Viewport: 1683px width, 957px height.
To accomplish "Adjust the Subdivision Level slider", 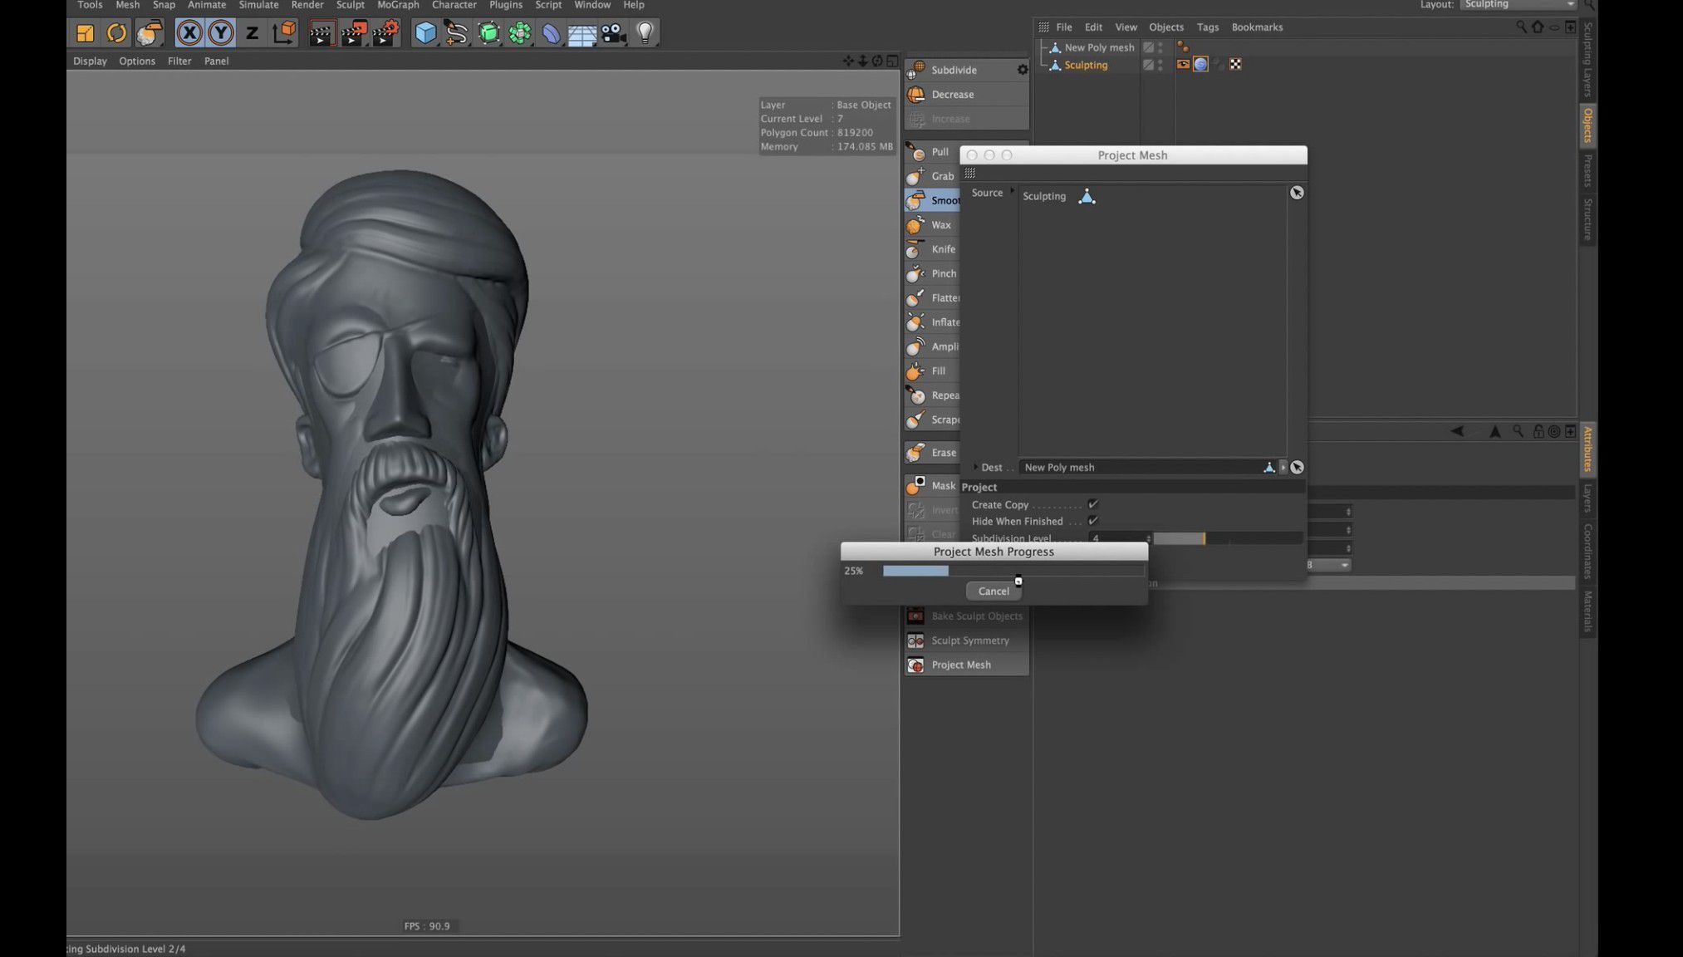I will [1204, 538].
